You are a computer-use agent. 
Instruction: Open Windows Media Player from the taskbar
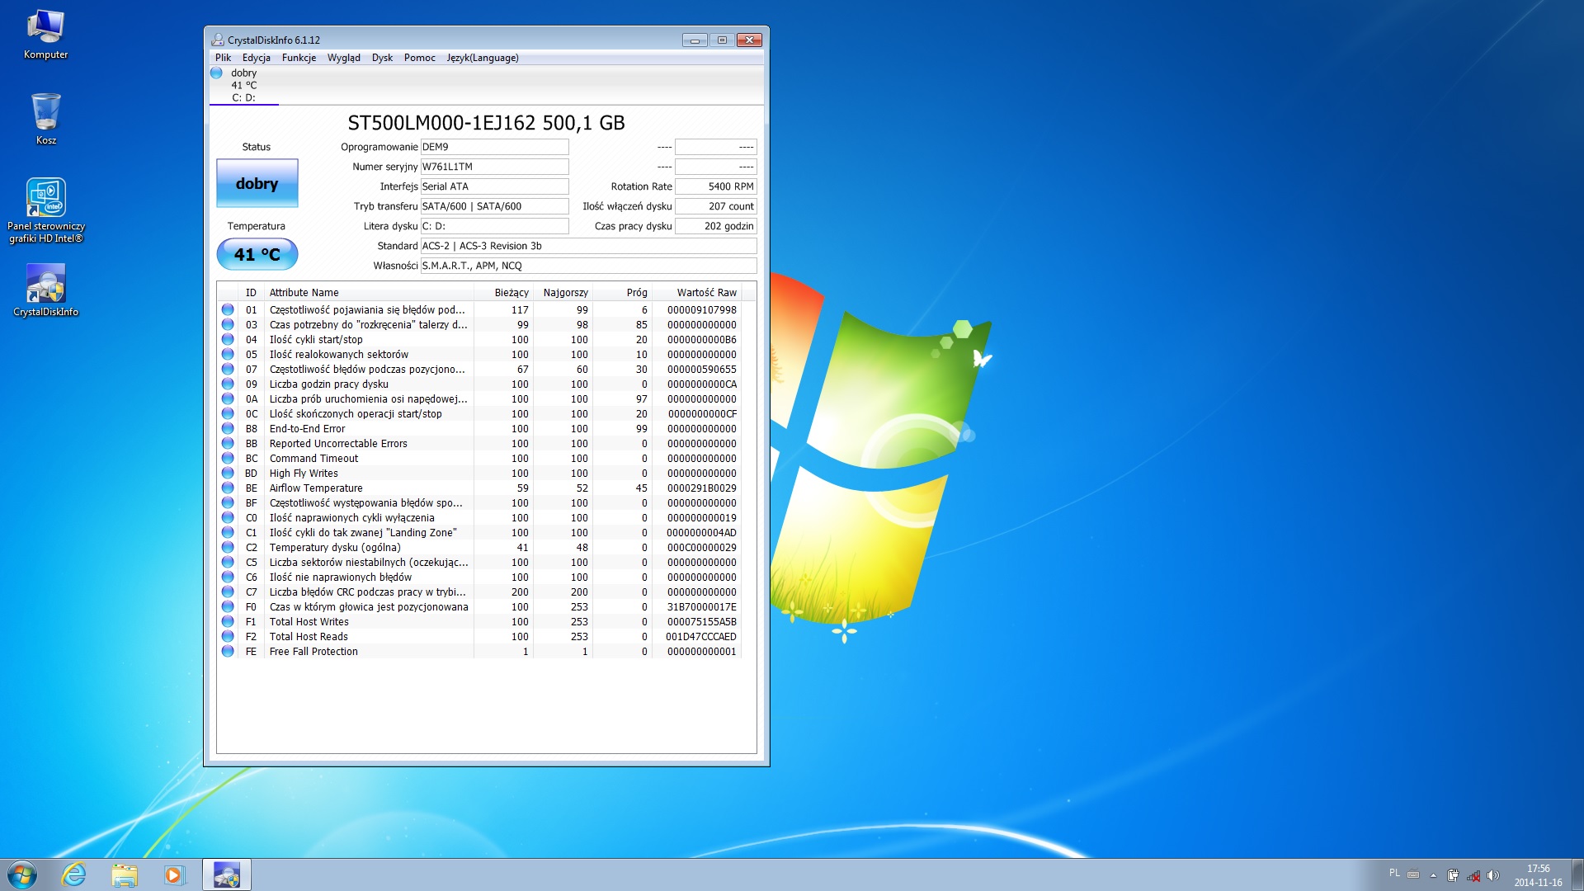174,874
